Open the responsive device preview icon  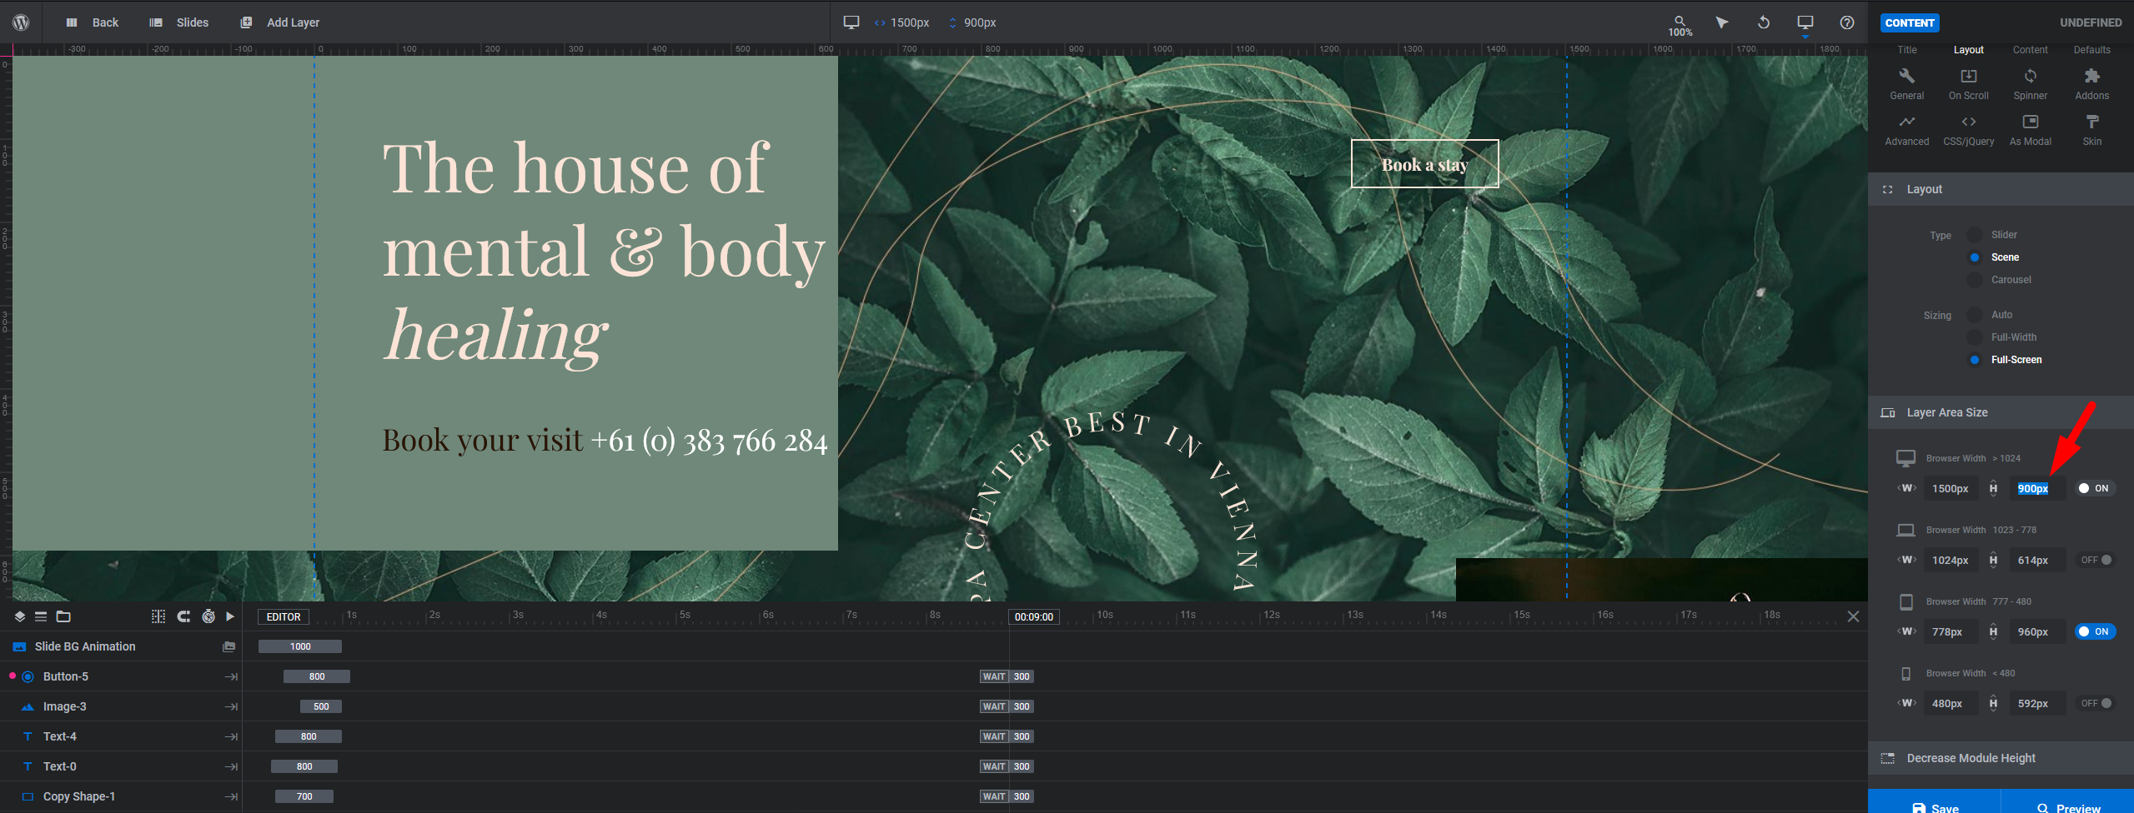[x=1805, y=22]
